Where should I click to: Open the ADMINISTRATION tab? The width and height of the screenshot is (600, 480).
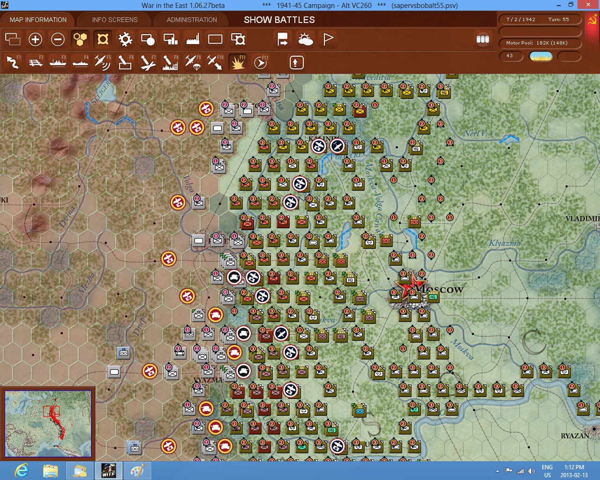[x=192, y=20]
